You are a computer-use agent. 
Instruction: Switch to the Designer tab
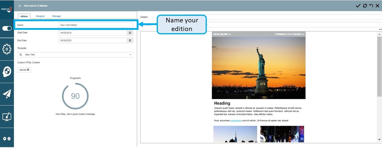tap(40, 16)
